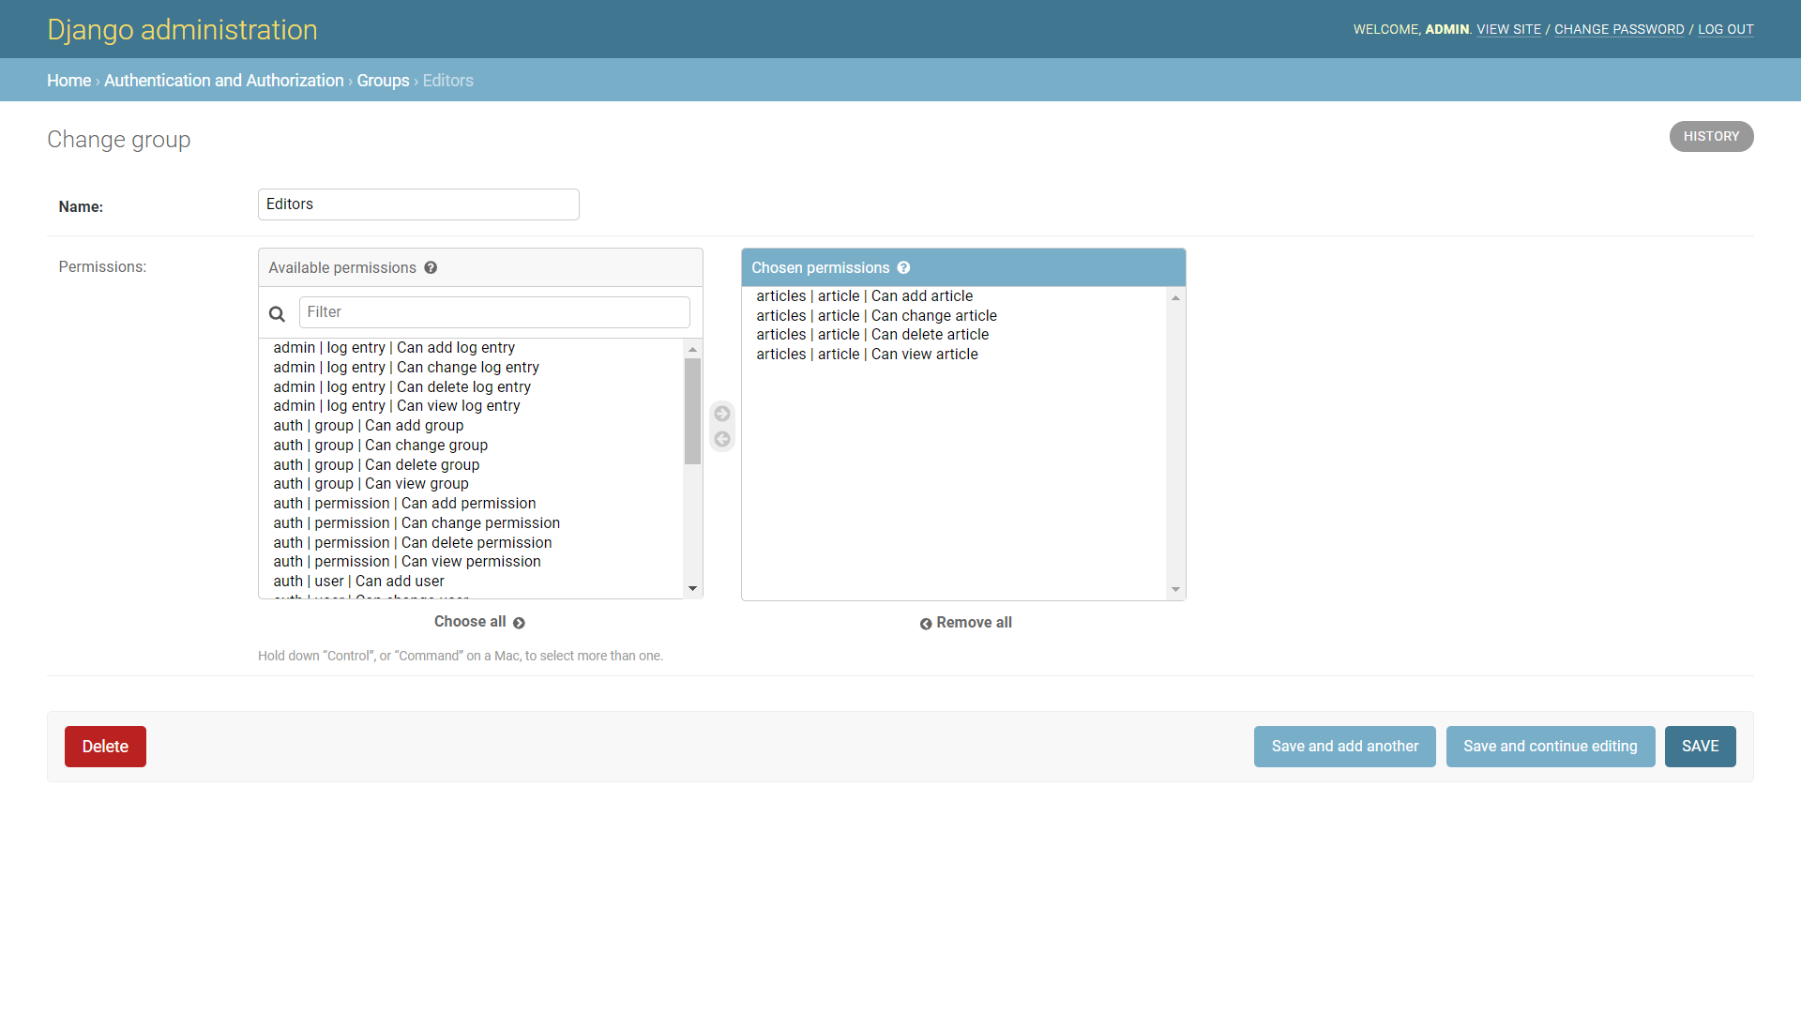1801x1013 pixels.
Task: Click the remove left-arrow selector icon
Action: (x=722, y=439)
